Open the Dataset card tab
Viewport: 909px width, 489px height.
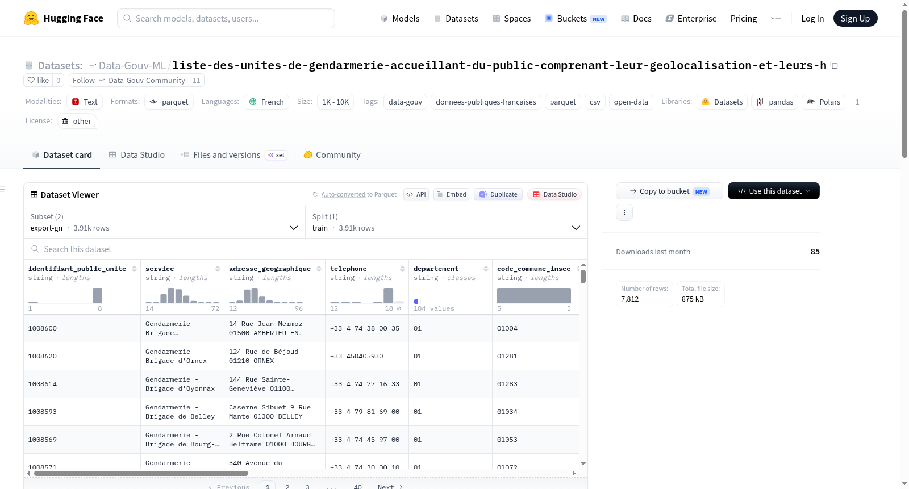(62, 155)
